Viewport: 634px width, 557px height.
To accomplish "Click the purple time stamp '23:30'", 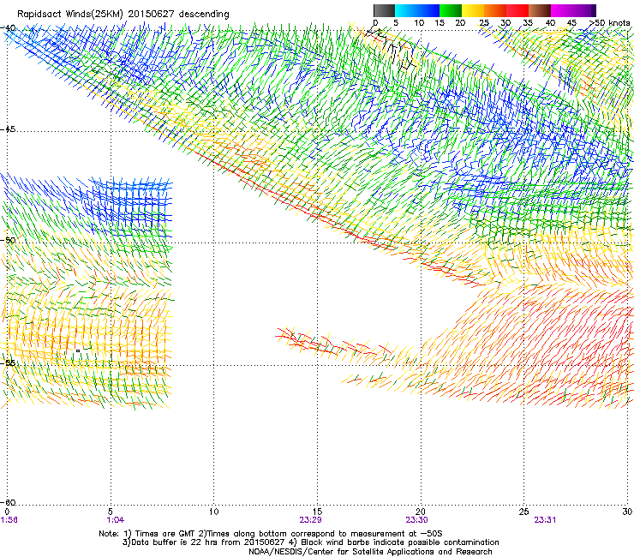I will click(417, 520).
